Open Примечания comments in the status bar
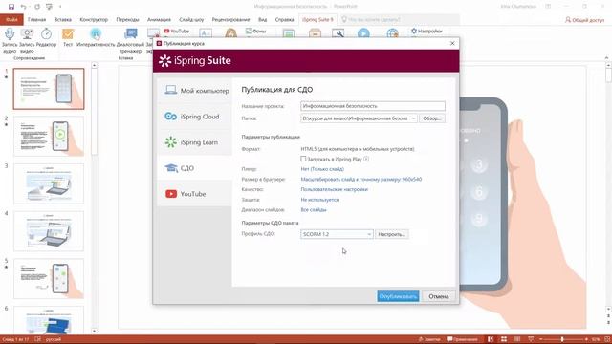612x344 pixels. coord(462,339)
